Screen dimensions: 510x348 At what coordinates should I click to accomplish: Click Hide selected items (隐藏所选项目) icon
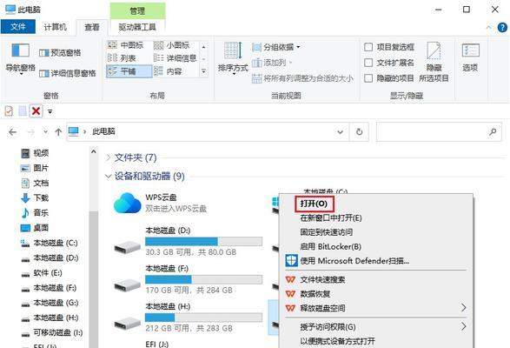434,50
